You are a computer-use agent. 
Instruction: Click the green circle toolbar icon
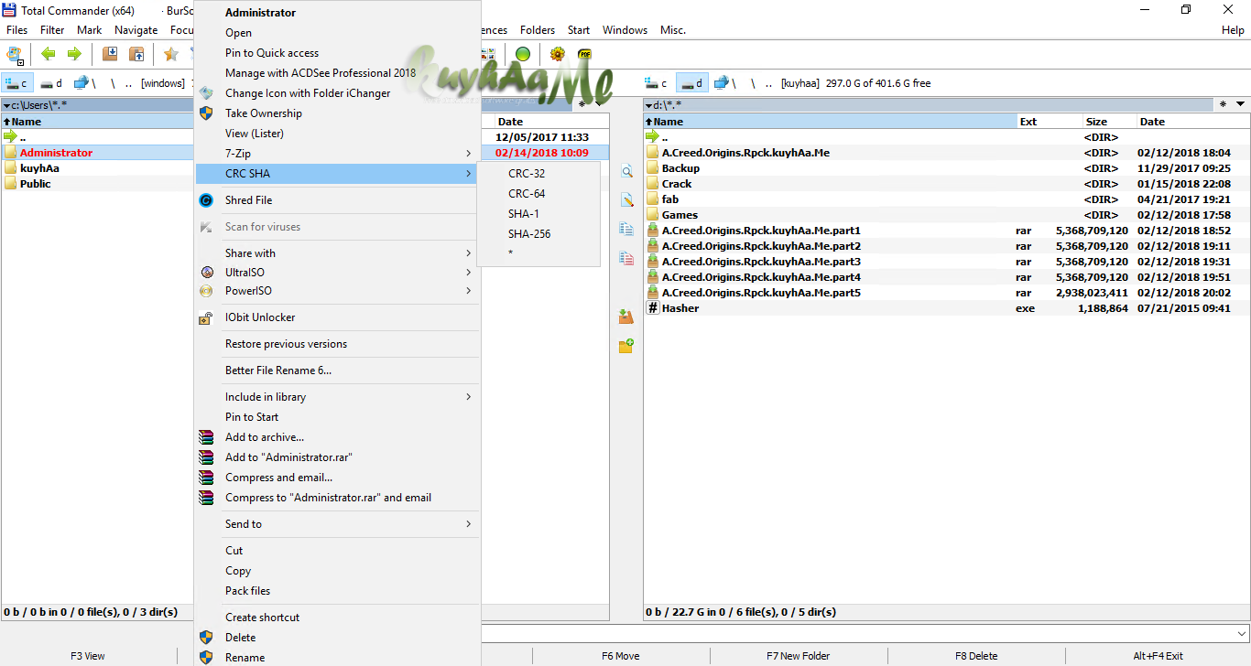point(523,54)
